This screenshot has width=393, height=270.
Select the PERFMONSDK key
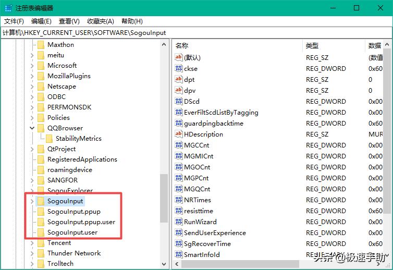click(x=69, y=107)
